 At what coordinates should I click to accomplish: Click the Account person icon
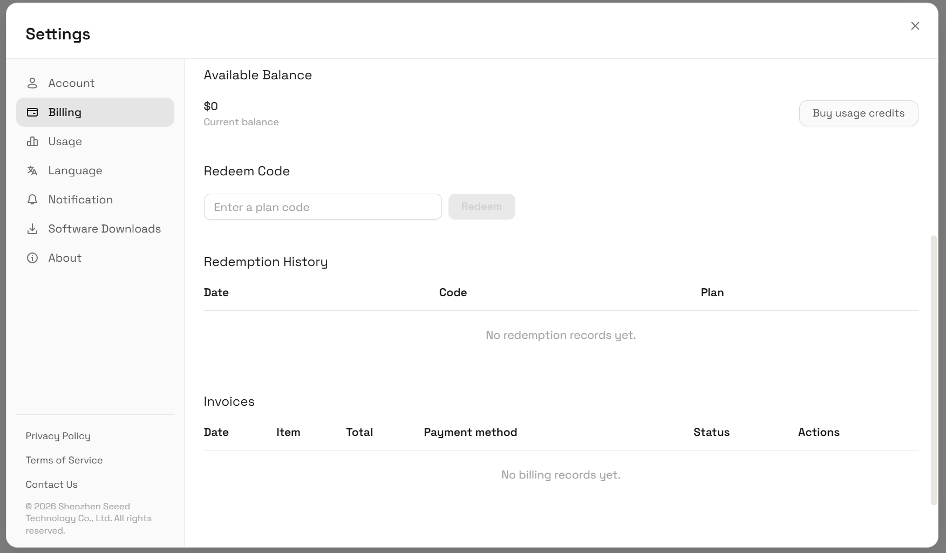coord(32,83)
